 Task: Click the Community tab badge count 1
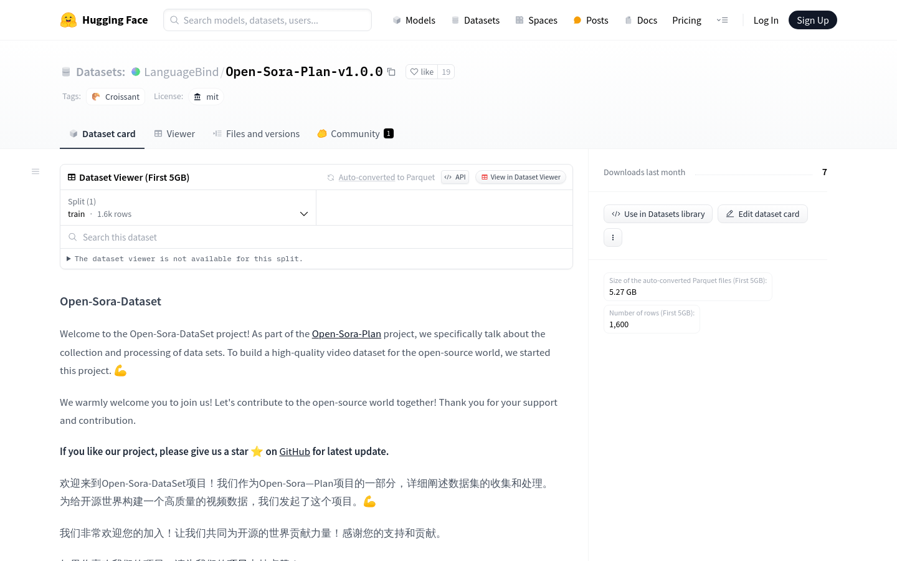tap(389, 133)
